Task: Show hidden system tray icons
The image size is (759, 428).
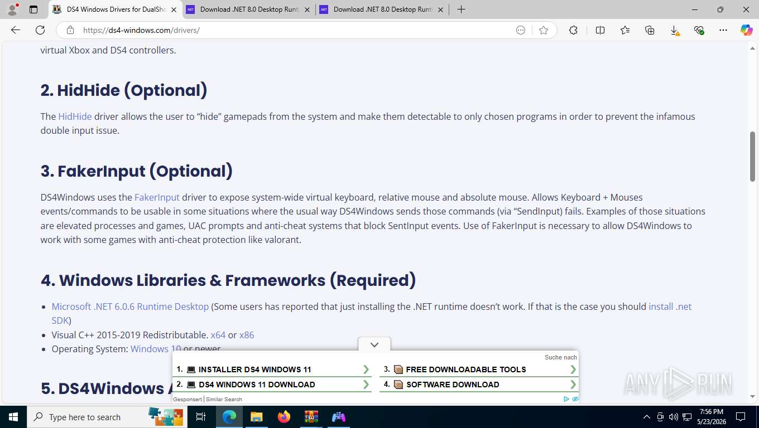Action: 647,417
